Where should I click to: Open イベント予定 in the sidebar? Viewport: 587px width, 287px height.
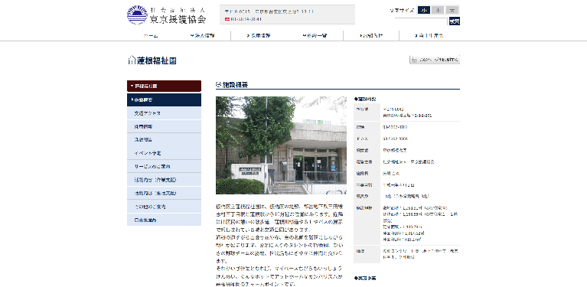point(164,153)
